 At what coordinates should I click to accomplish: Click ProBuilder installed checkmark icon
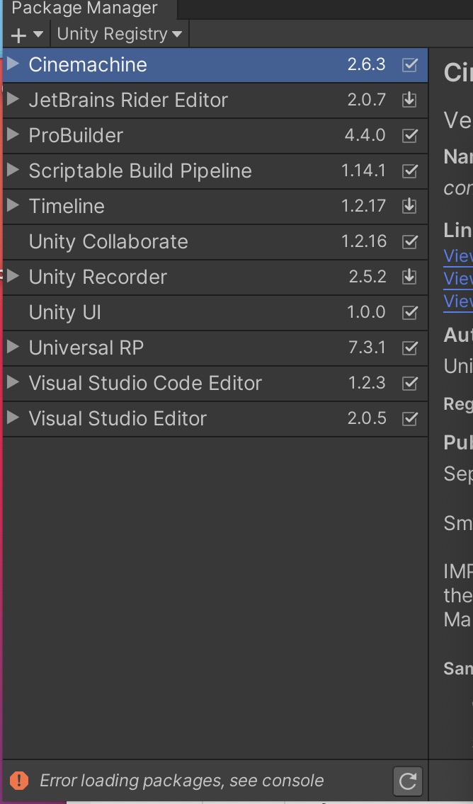coord(409,135)
